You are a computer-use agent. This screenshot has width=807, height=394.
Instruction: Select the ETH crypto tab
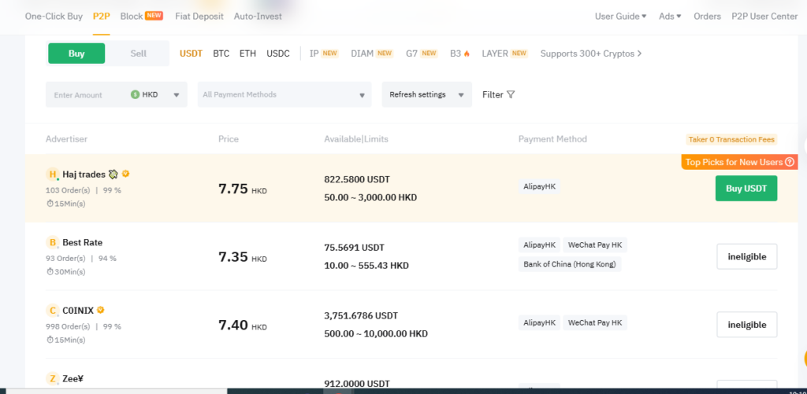coord(247,53)
